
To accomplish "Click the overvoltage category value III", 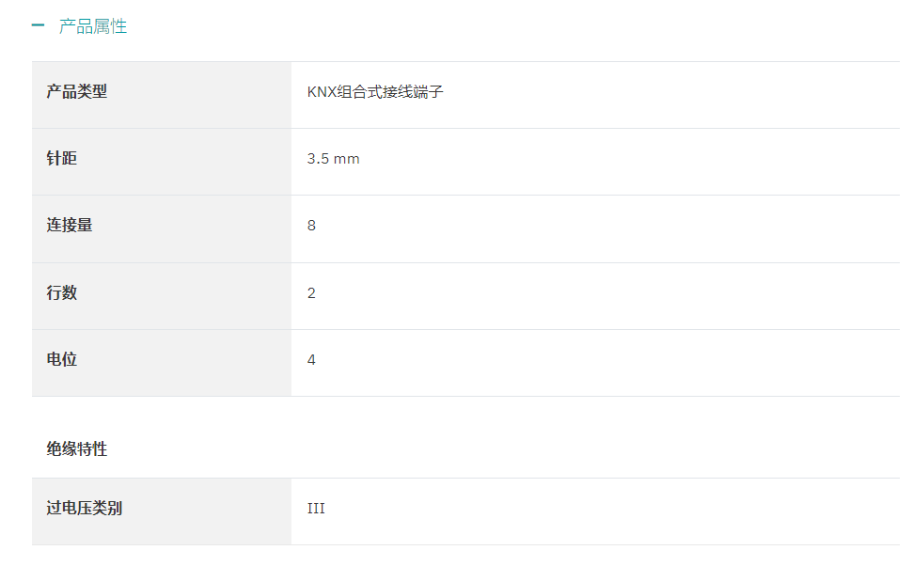I will click(x=316, y=509).
